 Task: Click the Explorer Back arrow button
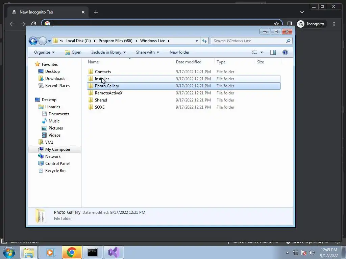pos(33,41)
